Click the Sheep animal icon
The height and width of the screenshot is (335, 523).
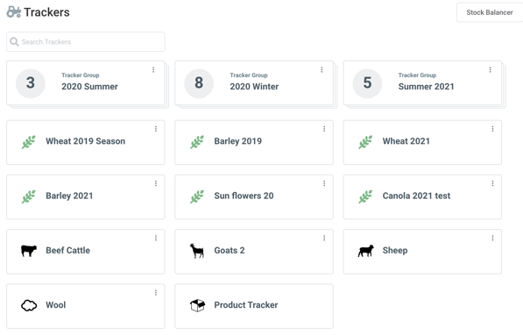coord(366,251)
